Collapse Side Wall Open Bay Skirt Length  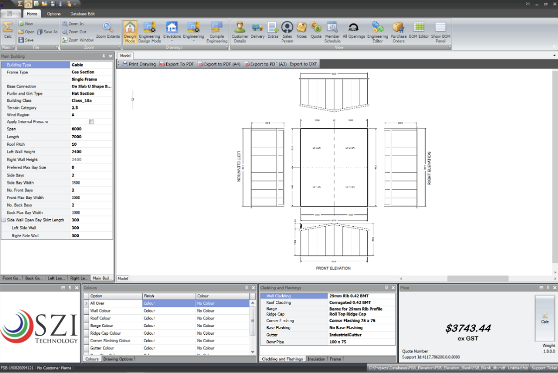tap(3, 220)
